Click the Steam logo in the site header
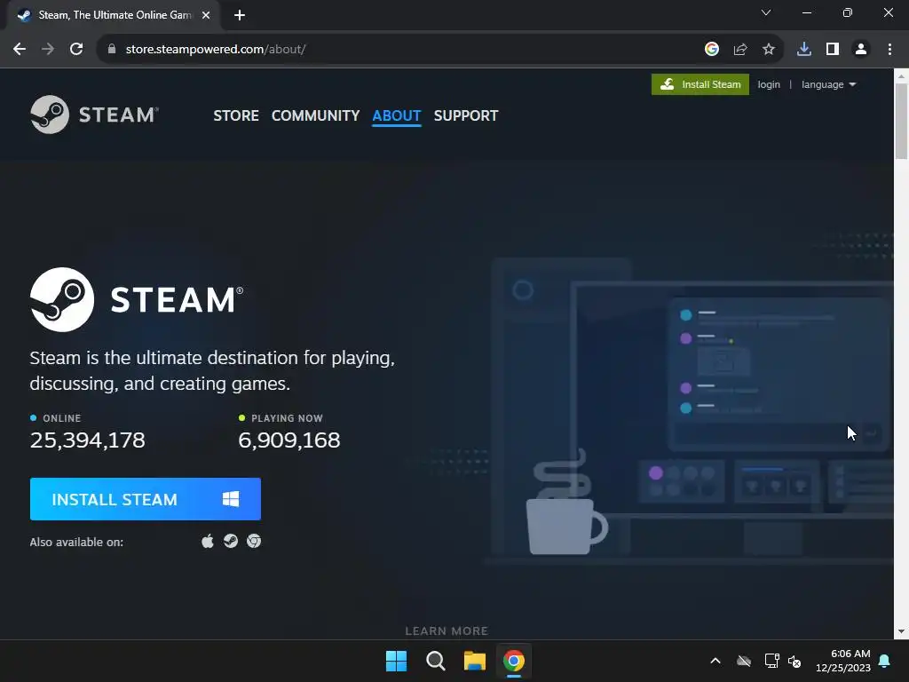Viewport: 909px width, 682px height. pos(94,115)
